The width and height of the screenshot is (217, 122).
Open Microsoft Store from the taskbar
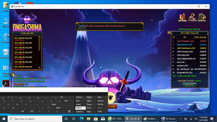[96, 119]
